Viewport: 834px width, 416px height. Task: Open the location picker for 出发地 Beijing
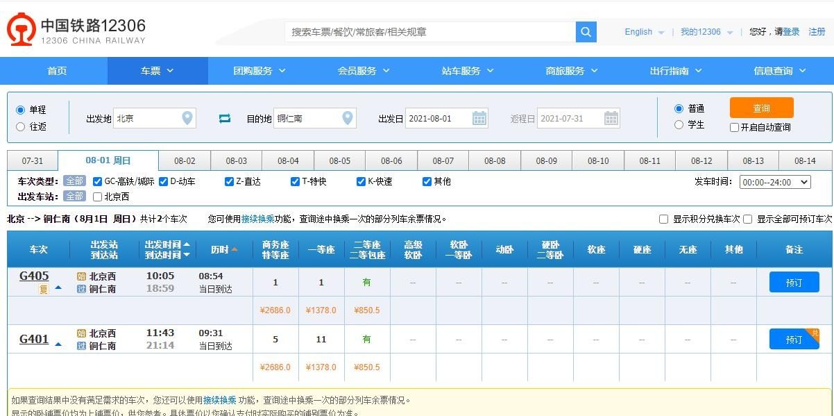(x=186, y=118)
